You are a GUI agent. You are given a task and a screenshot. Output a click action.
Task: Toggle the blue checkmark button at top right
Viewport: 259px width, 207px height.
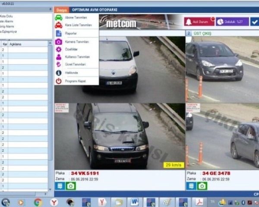click(x=255, y=22)
